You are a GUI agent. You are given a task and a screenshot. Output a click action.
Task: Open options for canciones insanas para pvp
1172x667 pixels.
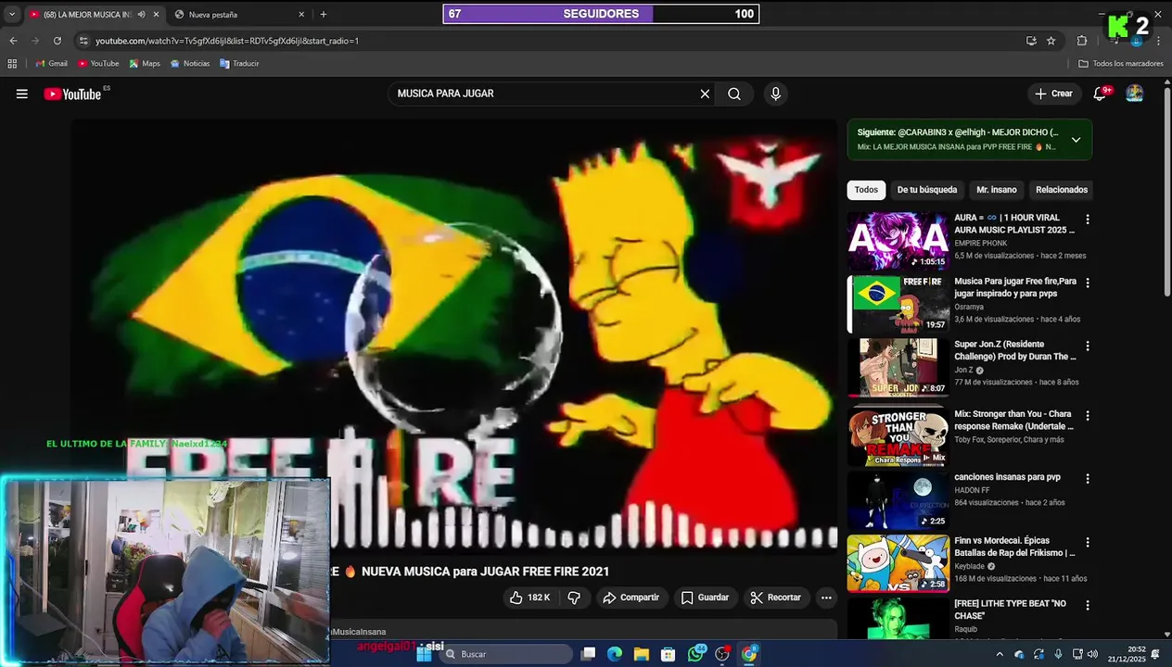point(1088,479)
